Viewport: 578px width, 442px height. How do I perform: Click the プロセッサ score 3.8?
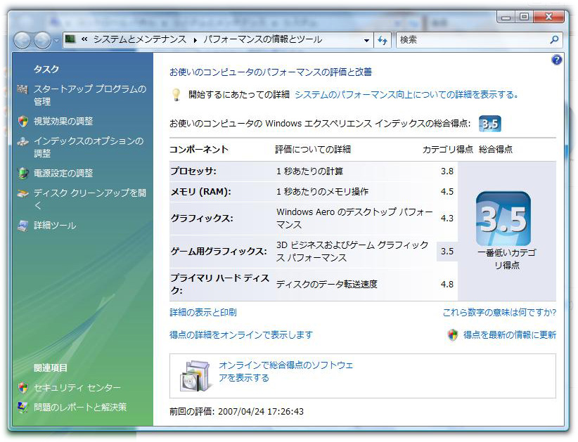(x=447, y=171)
